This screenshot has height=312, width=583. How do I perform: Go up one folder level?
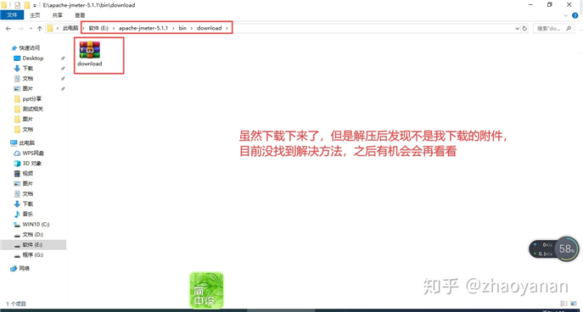(39, 29)
